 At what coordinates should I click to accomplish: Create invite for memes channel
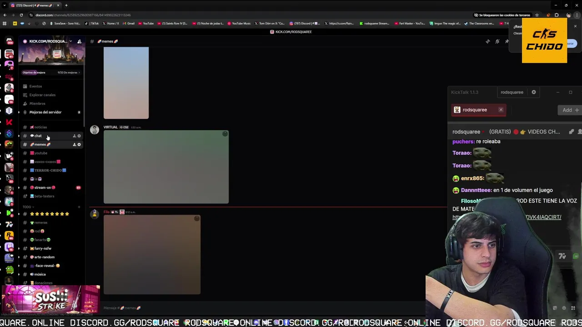point(75,144)
